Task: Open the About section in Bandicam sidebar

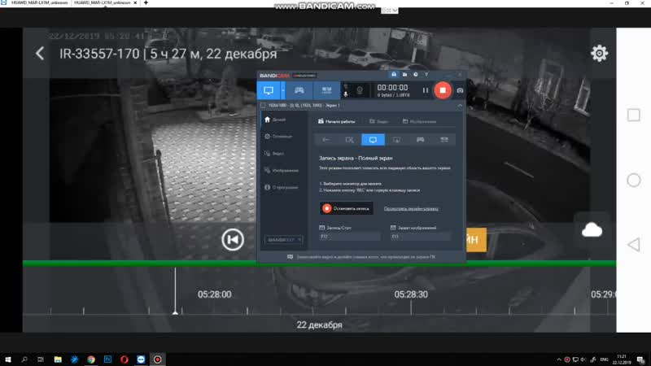Action: (x=282, y=188)
